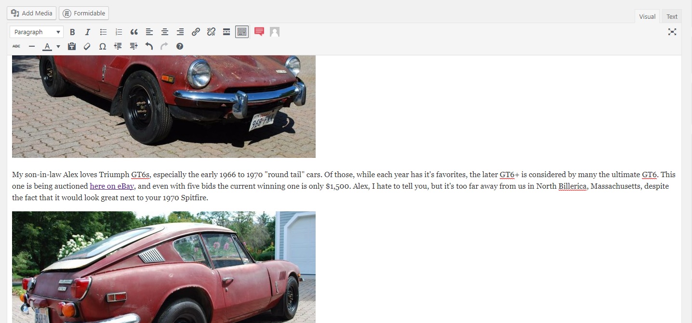Apply the current text color swatch

[47, 46]
